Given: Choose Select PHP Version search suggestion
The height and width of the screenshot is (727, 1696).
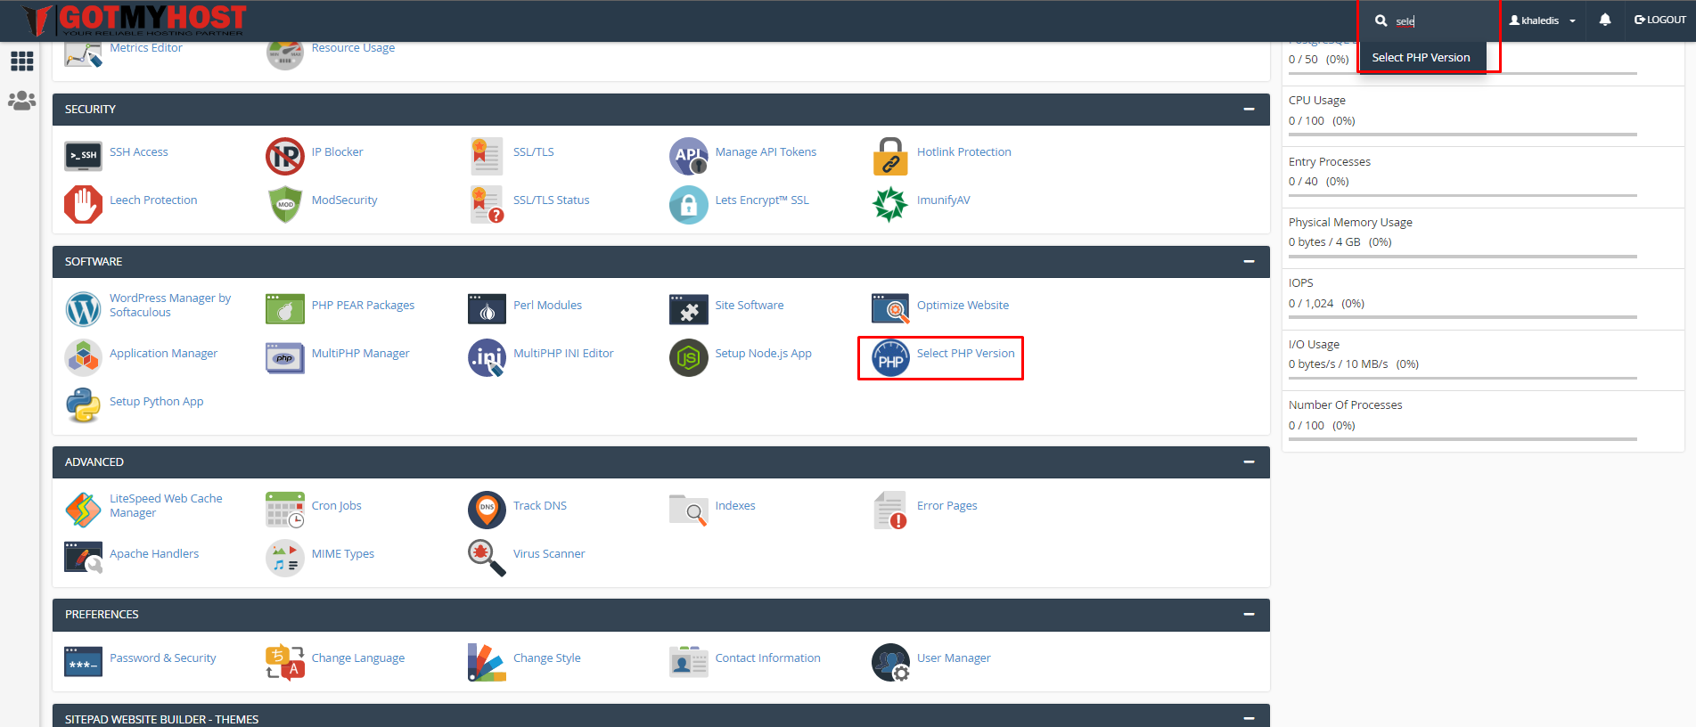Looking at the screenshot, I should click(1421, 58).
